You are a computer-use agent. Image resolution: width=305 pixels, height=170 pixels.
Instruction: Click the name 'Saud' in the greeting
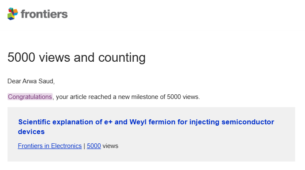pos(46,81)
